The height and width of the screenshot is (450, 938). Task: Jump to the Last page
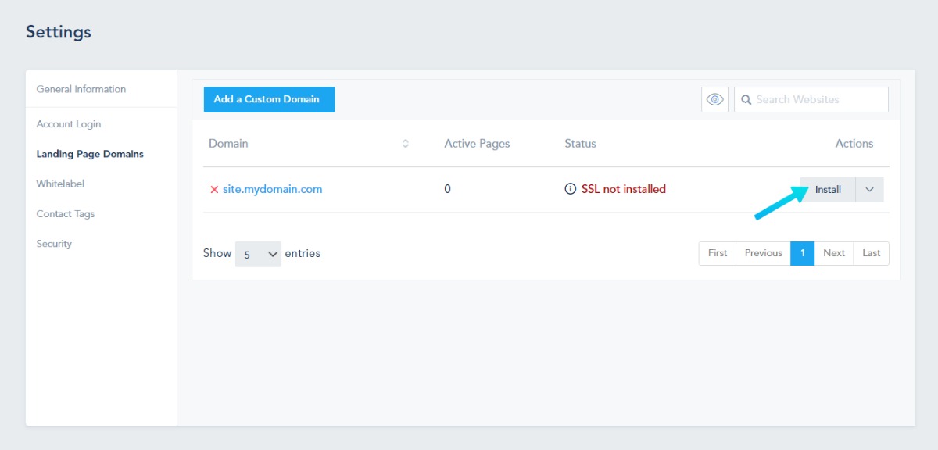point(871,253)
